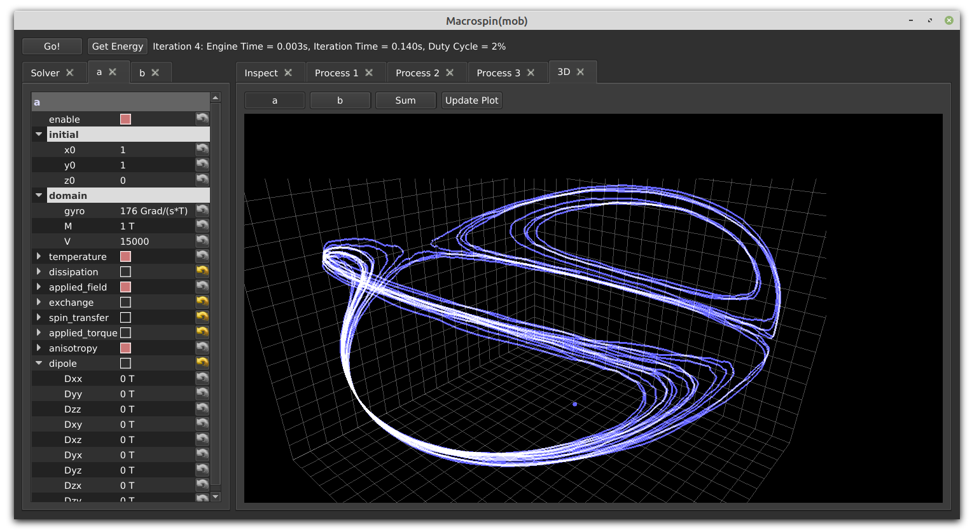The height and width of the screenshot is (532, 972).
Task: Switch to the Inspect tab
Action: pos(261,72)
